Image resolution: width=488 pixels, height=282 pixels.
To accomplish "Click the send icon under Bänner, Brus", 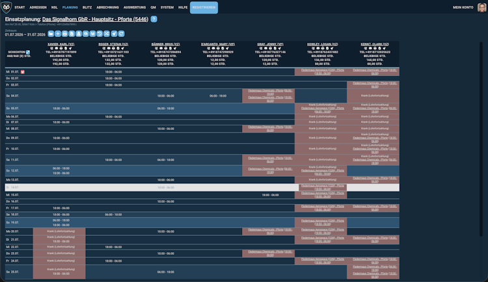I will (175, 48).
